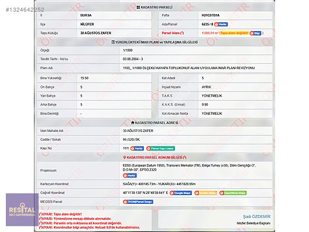
Task: Select the K.A.K.S. (Emsal) value 0.90
Action: coord(205,104)
